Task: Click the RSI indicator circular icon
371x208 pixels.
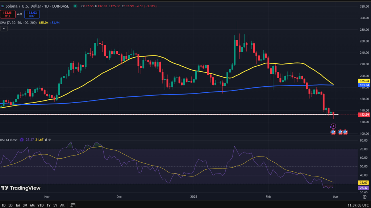Action: [x=22, y=140]
